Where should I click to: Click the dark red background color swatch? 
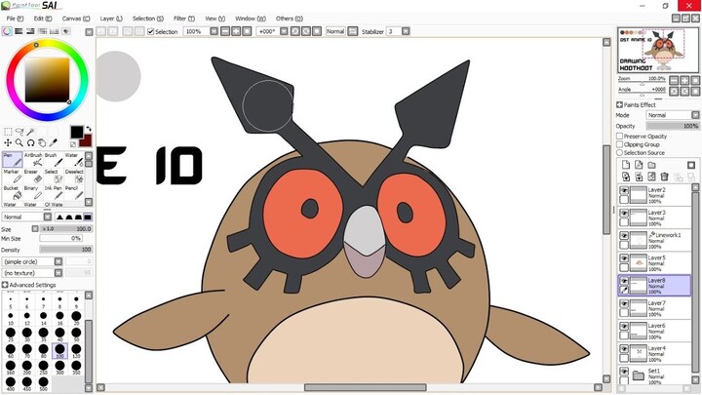(86, 140)
